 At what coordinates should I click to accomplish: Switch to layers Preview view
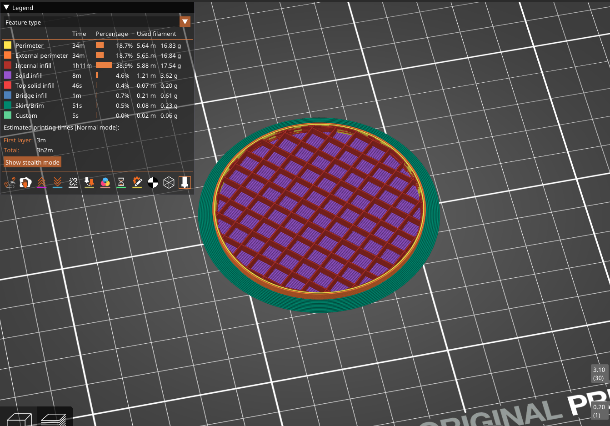pos(54,419)
